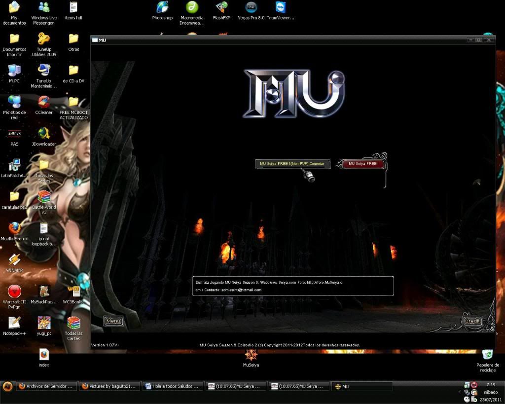Open MyBackPack desktop icon
505x404 pixels.
click(x=44, y=295)
